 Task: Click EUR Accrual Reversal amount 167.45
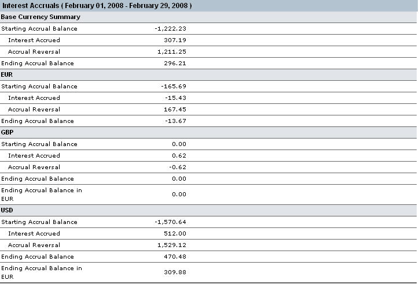(175, 110)
